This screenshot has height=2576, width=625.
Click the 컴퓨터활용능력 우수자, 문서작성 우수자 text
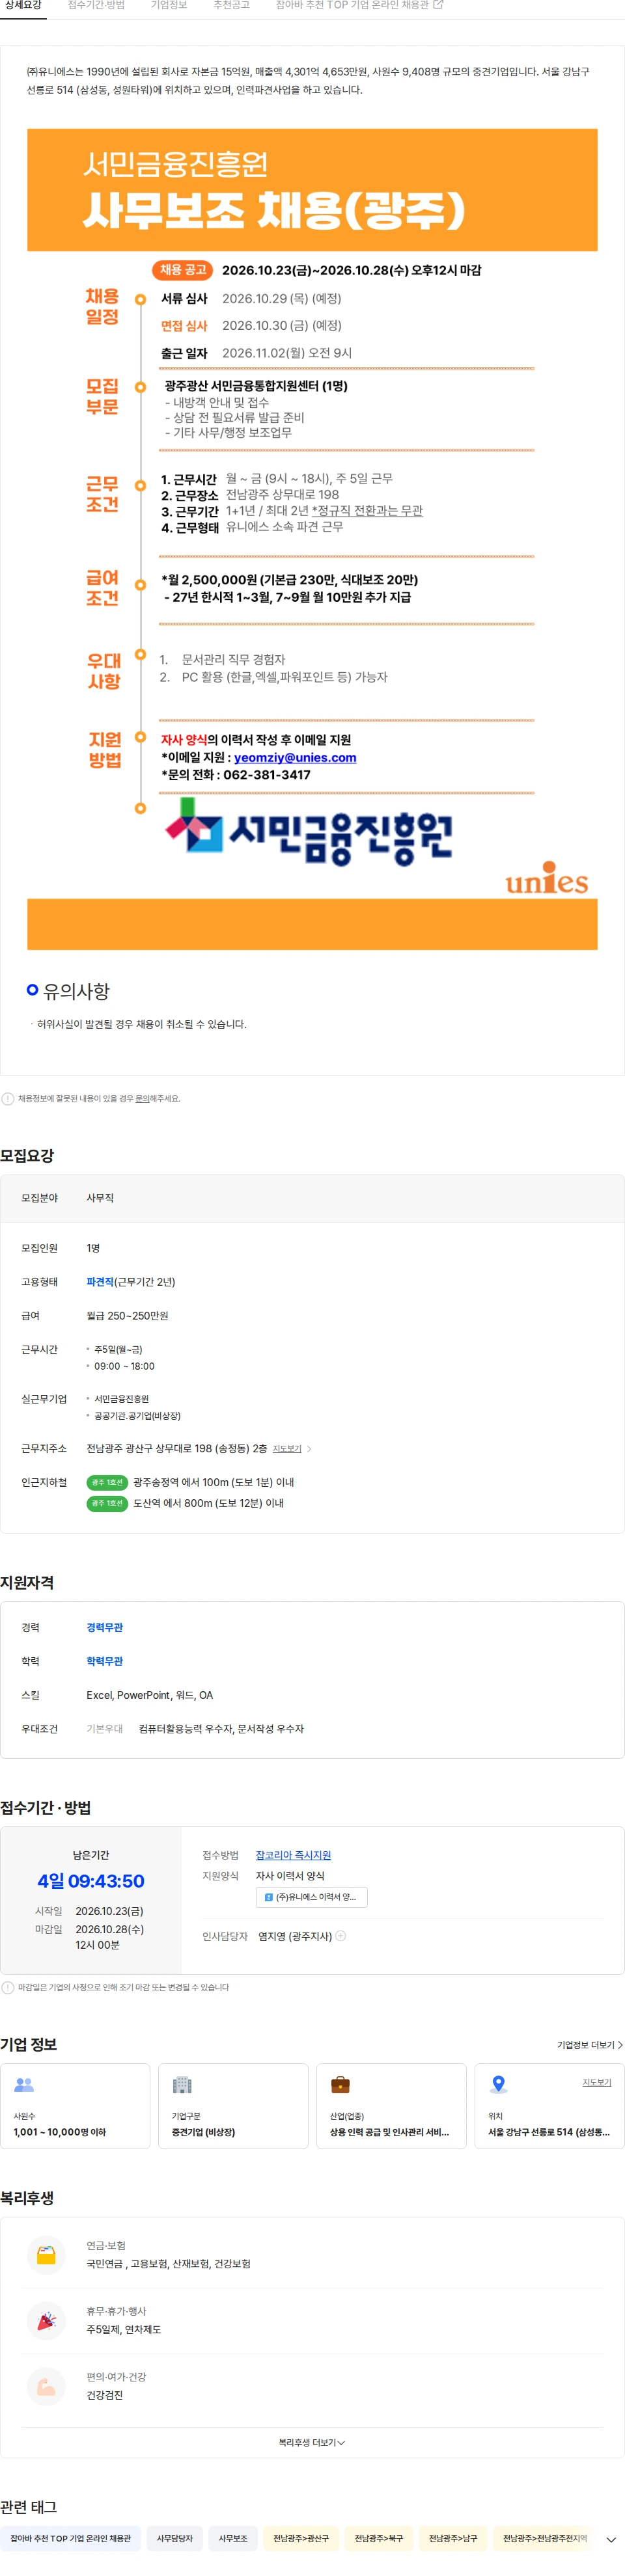[x=221, y=1729]
